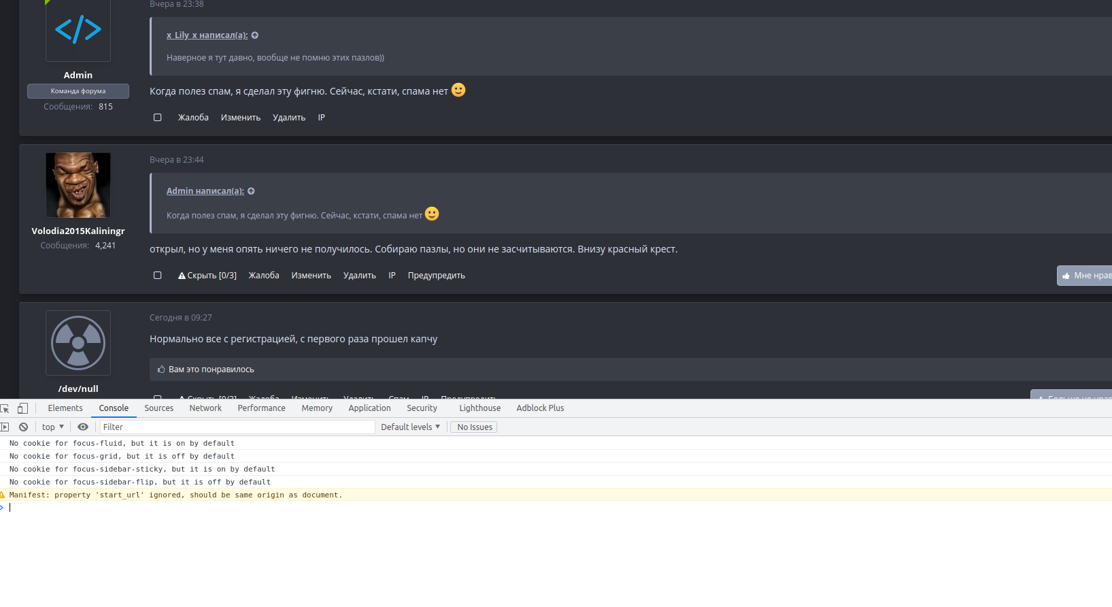Toggle the device toolbar icon in DevTools

[x=22, y=408]
